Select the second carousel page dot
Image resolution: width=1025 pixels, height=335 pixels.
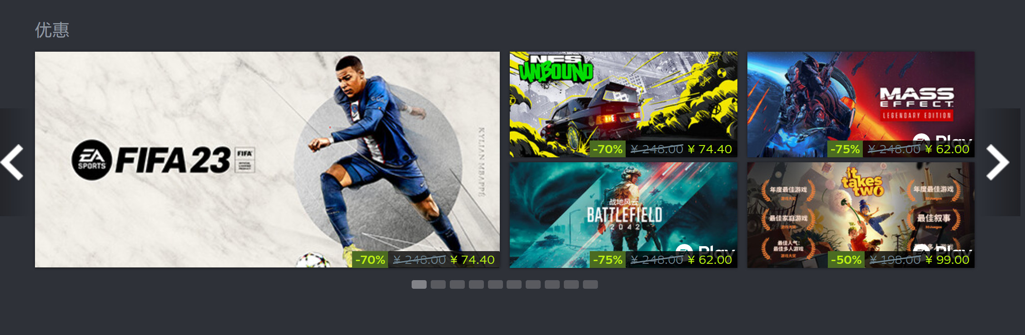point(438,284)
